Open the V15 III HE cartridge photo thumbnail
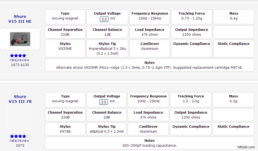 point(20,39)
